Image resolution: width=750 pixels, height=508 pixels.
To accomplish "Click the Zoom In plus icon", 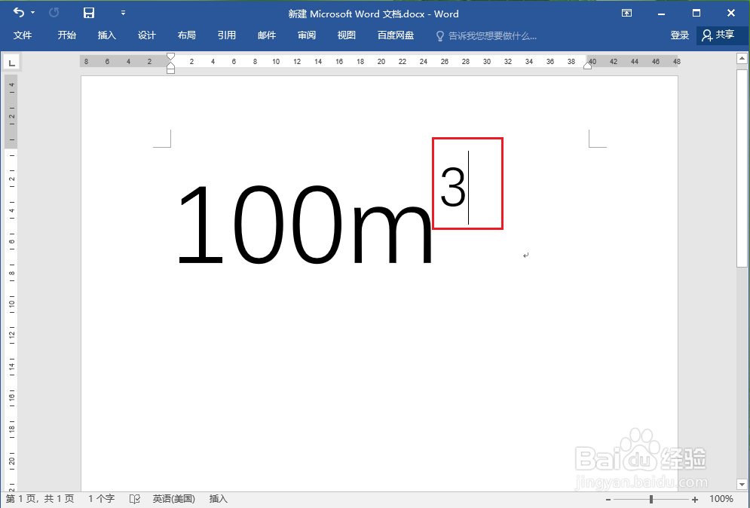I will 694,498.
